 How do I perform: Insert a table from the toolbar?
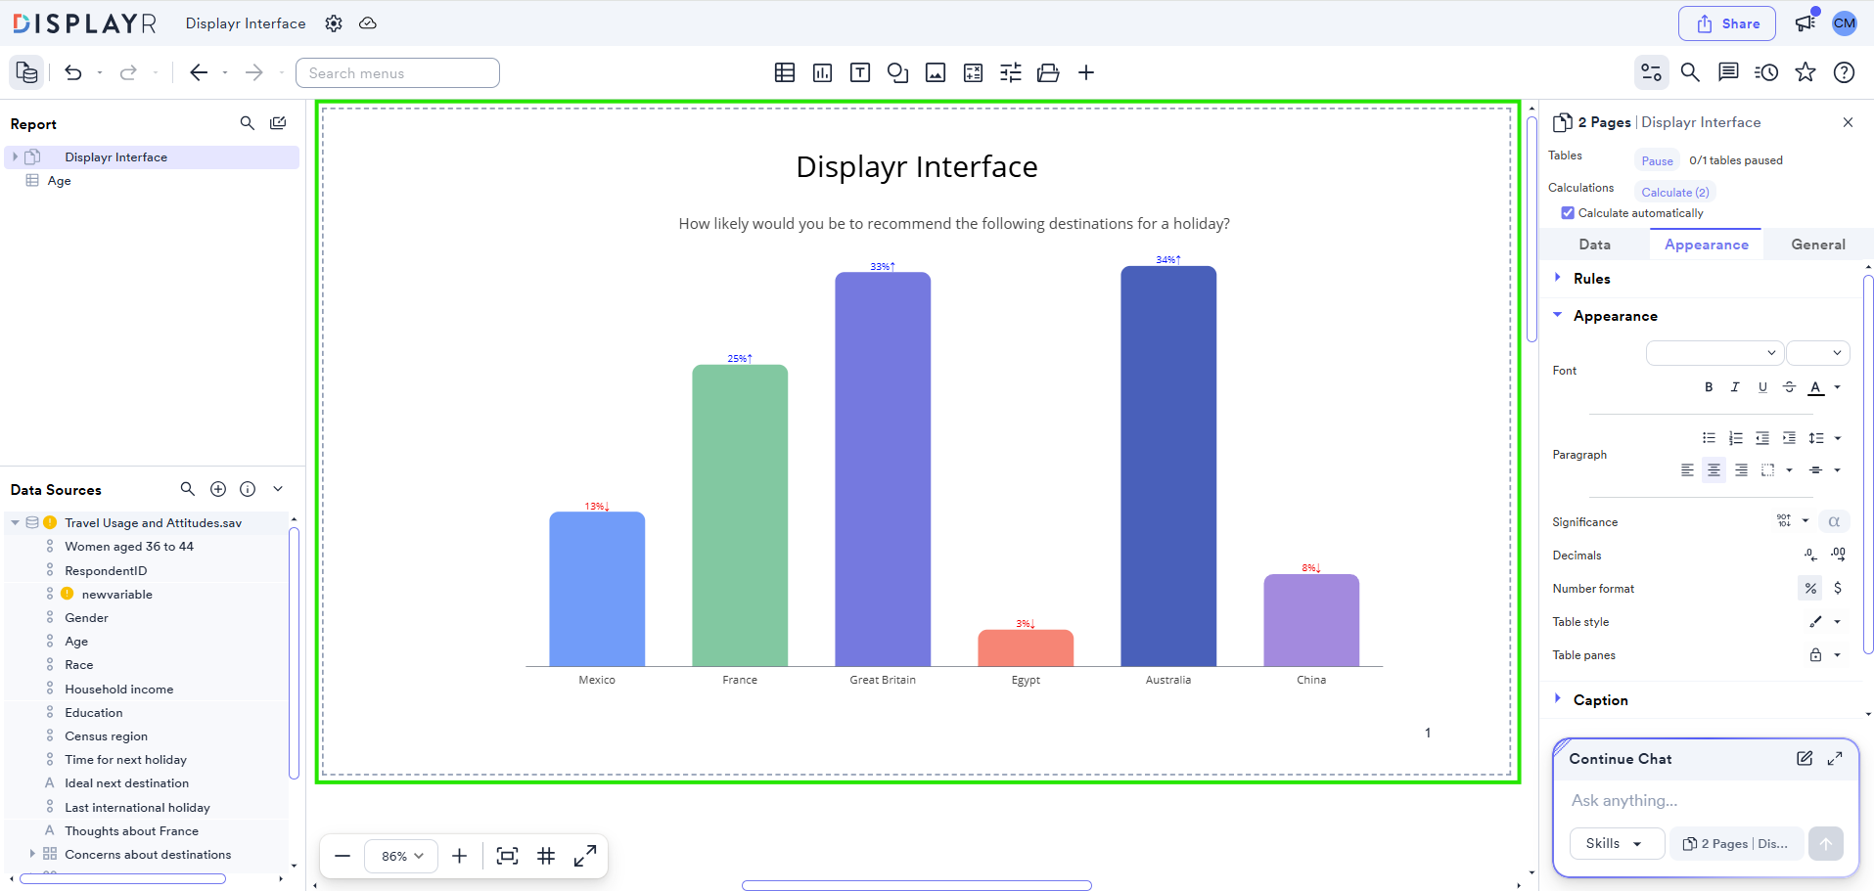pyautogui.click(x=785, y=72)
